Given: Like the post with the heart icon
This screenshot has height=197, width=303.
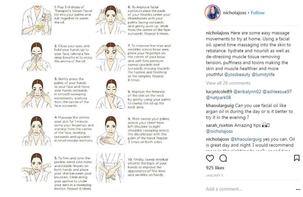Looking at the screenshot, I should [210, 158].
